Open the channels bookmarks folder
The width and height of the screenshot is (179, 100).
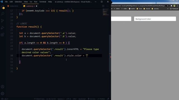click(147, 9)
